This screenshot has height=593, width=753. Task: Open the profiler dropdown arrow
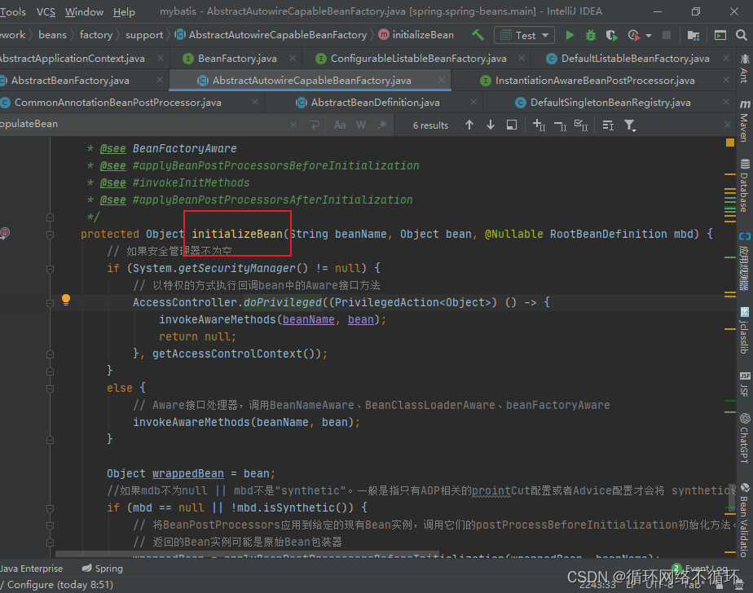tap(650, 35)
